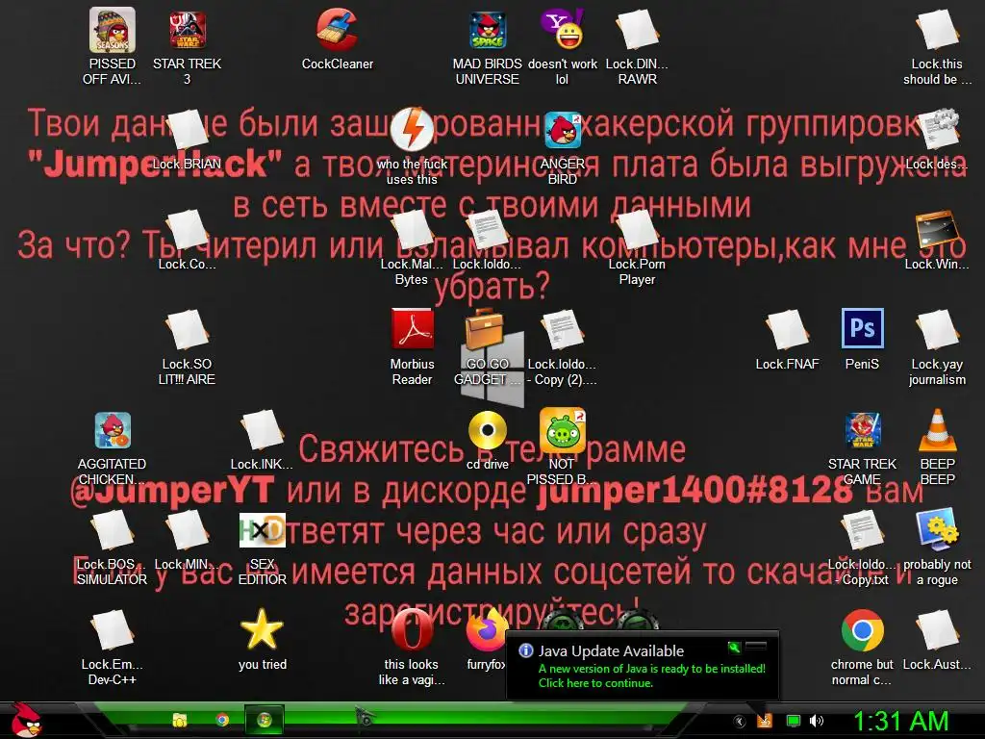Select the Lock.des... file icon

pos(937,130)
